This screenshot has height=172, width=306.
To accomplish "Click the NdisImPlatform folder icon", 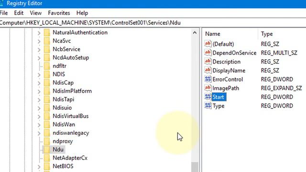I will [x=47, y=91].
